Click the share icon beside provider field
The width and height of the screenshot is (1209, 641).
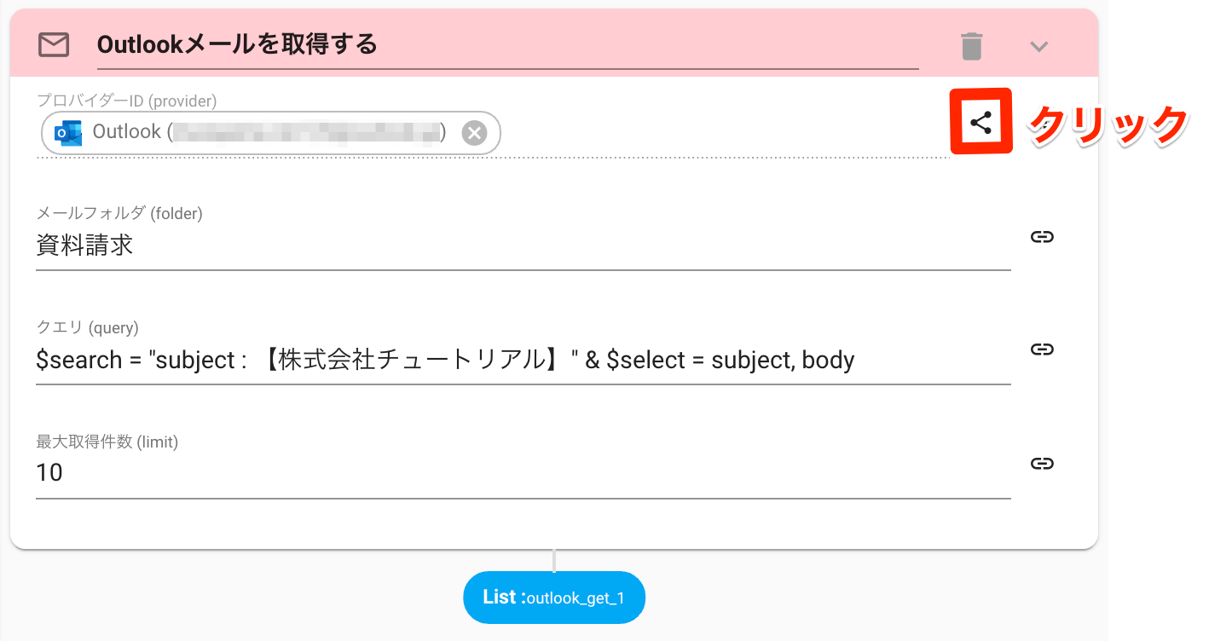coord(981,122)
